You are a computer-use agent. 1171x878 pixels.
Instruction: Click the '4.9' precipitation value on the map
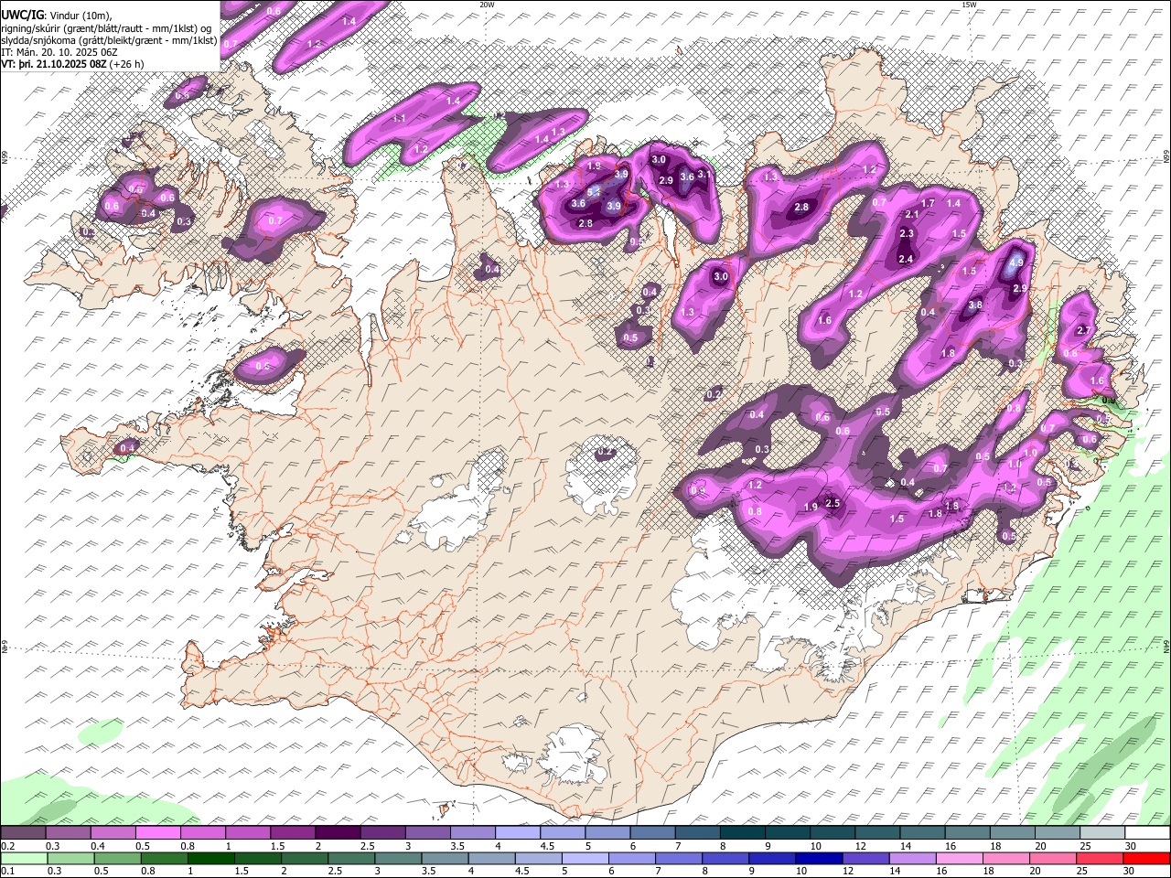point(1016,262)
